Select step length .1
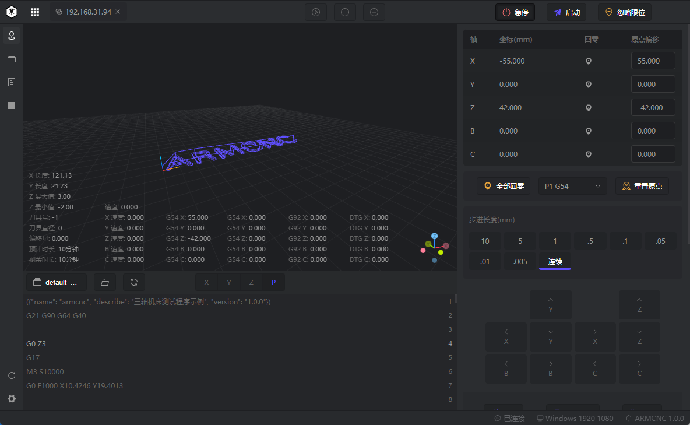Screen dimensions: 690x425 point(625,241)
